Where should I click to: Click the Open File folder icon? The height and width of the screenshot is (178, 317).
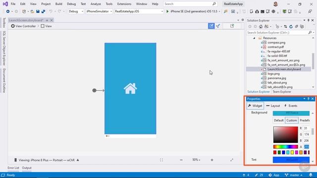32,11
